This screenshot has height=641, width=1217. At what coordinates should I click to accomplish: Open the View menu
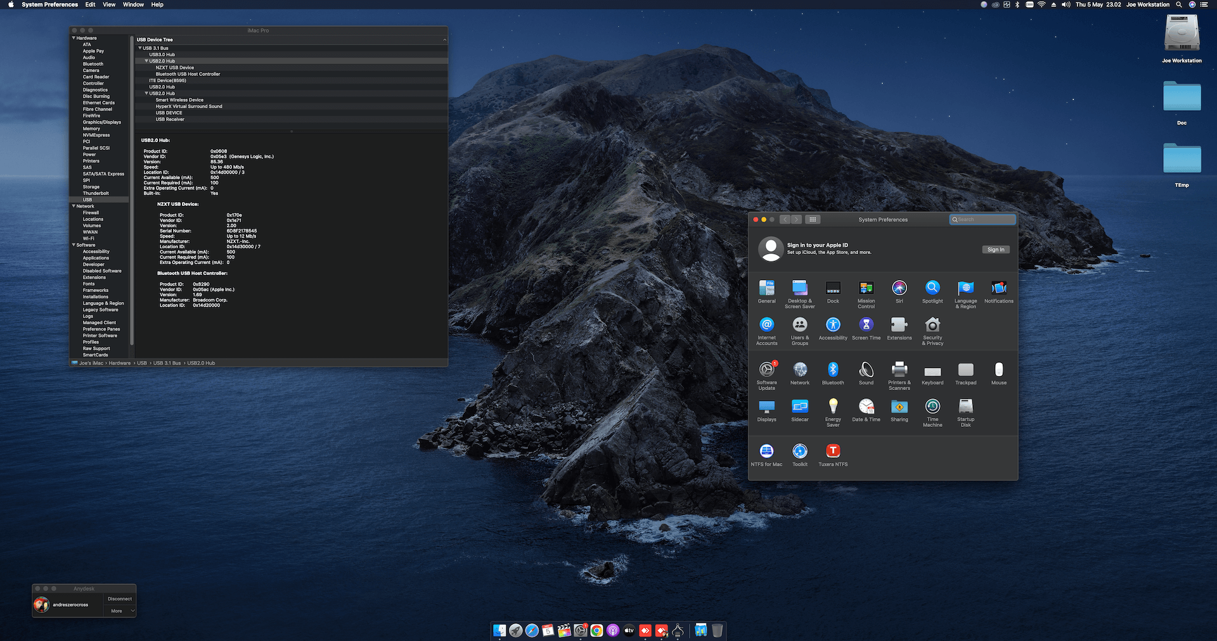109,4
